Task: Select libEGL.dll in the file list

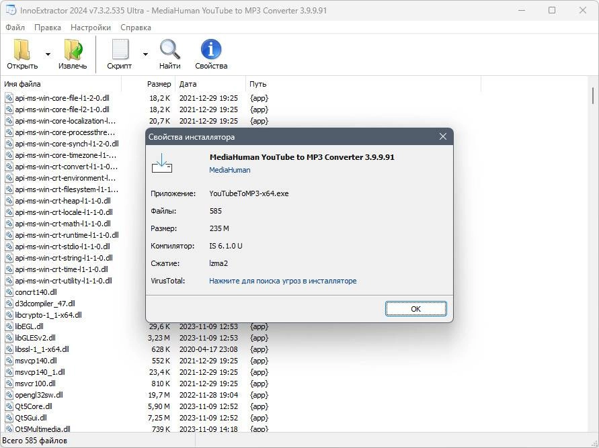Action: tap(29, 326)
